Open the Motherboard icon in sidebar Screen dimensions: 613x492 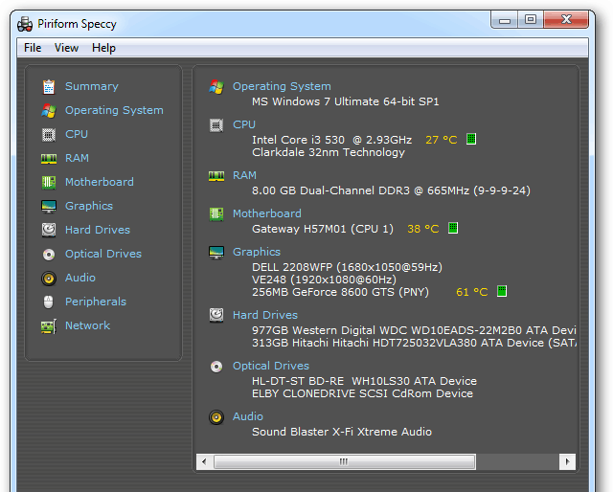(x=48, y=182)
